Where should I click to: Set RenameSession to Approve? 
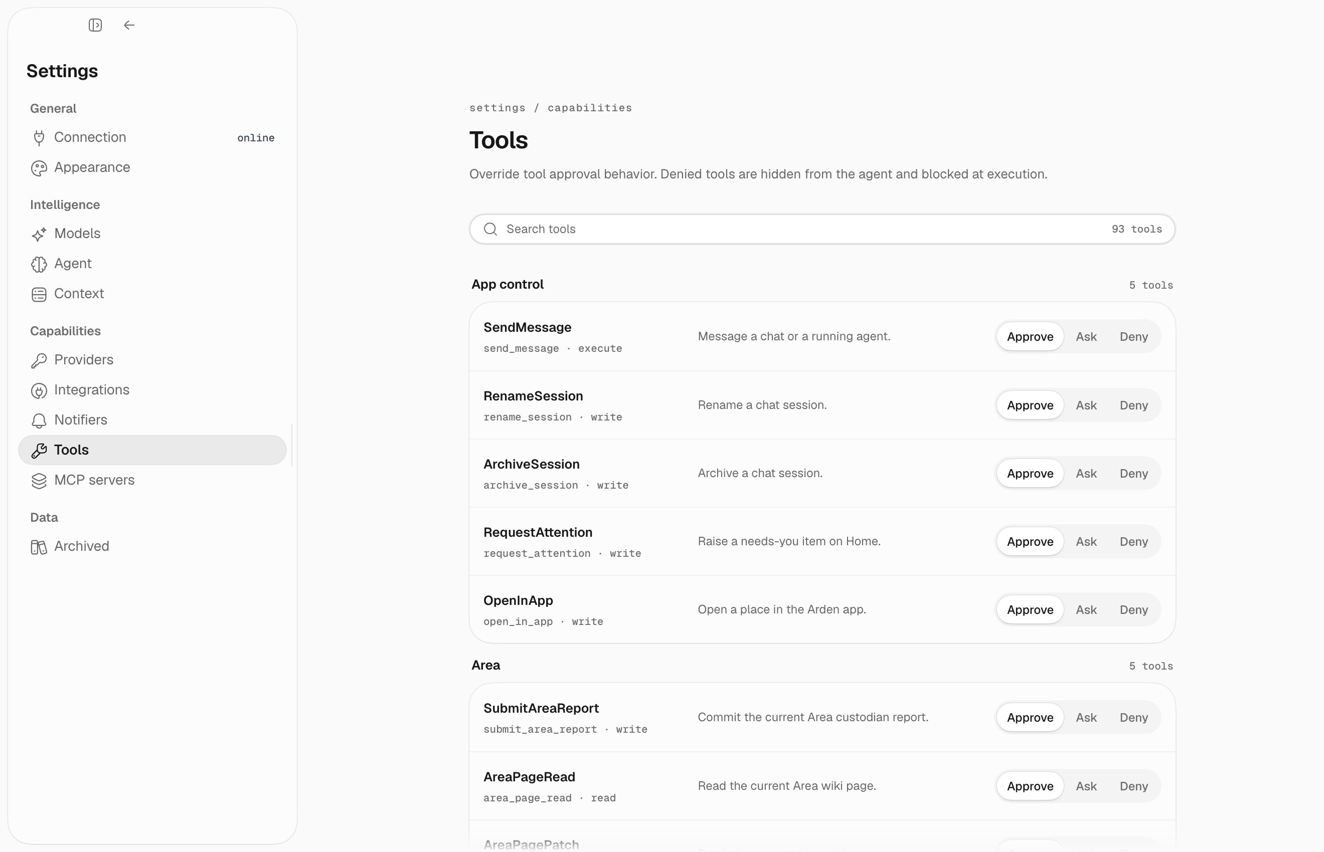(x=1030, y=405)
